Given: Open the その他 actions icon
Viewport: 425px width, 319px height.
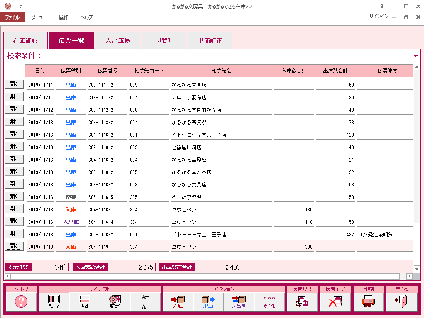Looking at the screenshot, I should tap(269, 302).
